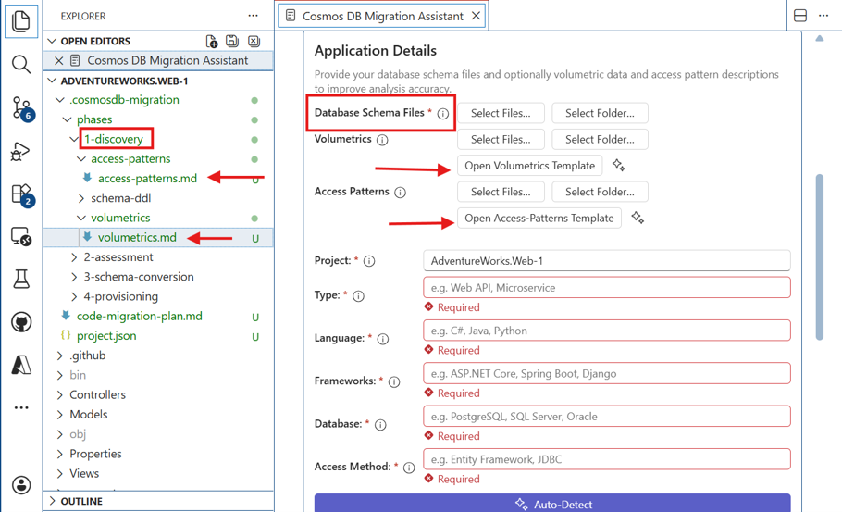
Task: Expand the 4-provisioning folder
Action: 74,296
